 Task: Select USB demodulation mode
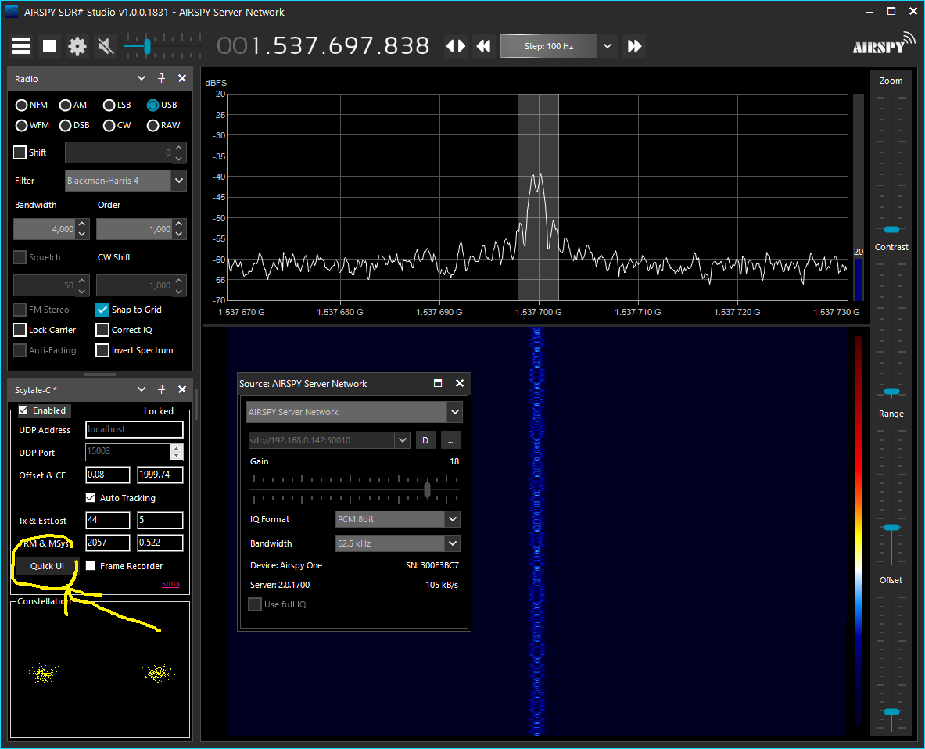(x=162, y=105)
